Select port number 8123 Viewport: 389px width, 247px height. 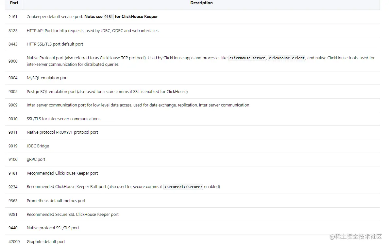click(x=13, y=30)
